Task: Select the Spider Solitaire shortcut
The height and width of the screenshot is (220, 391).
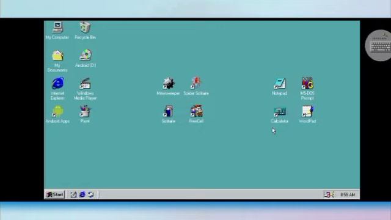Action: (196, 83)
